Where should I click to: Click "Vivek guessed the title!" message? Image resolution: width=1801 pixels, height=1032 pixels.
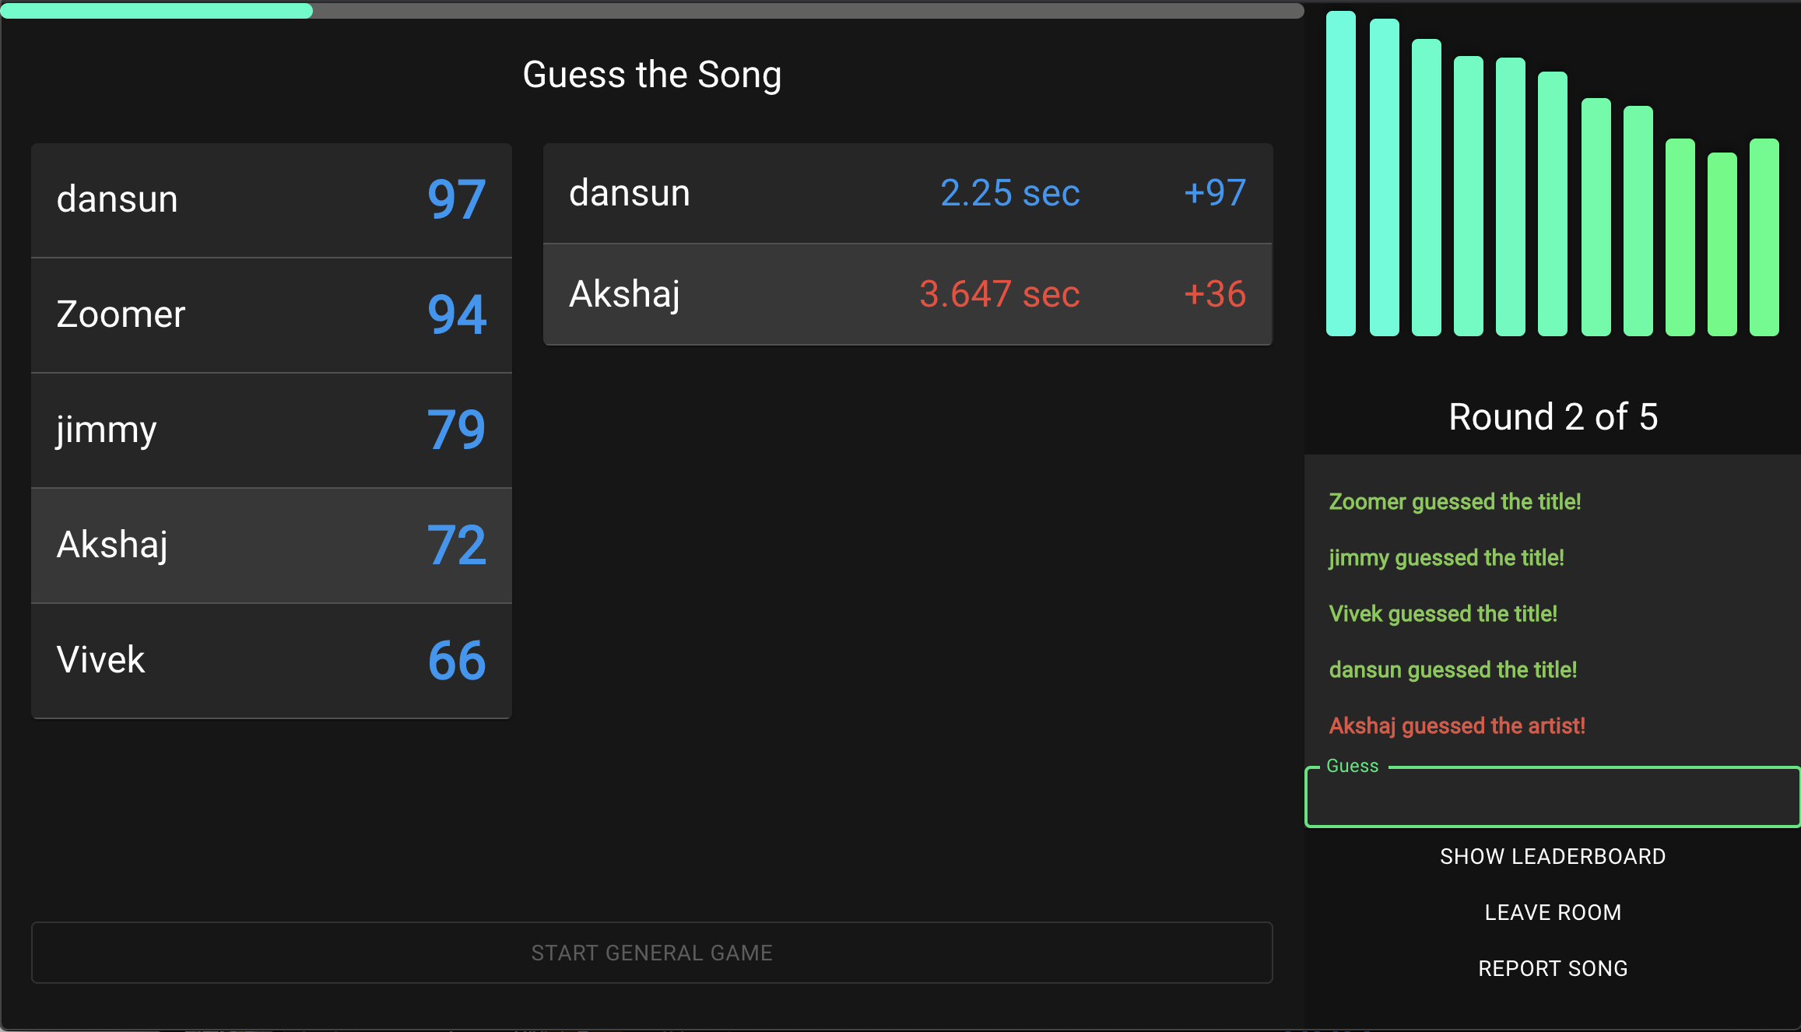1442,613
